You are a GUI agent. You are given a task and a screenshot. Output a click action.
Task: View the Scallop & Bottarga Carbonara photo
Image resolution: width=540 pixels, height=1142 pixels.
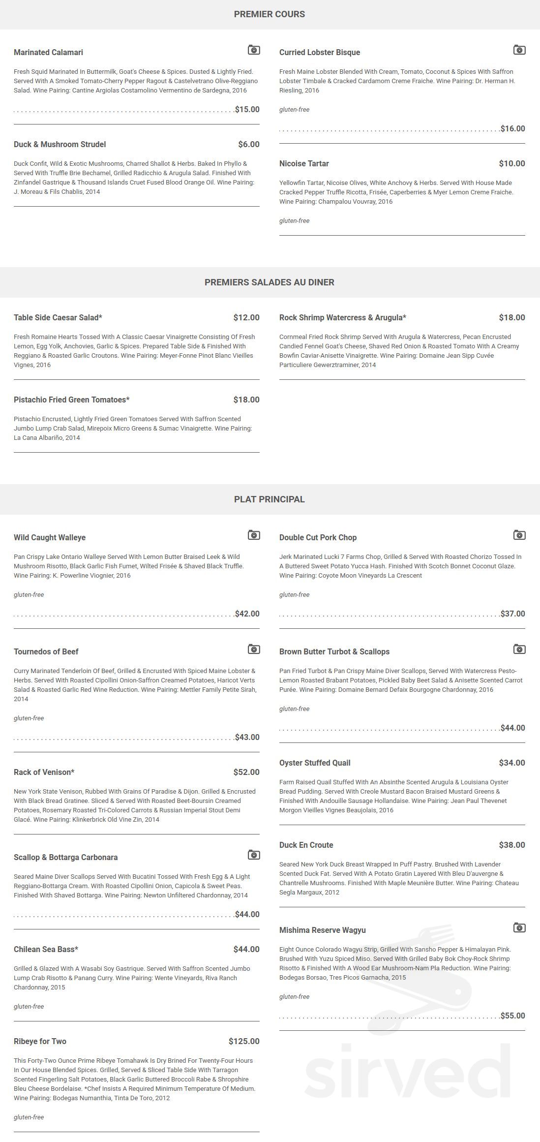[x=253, y=855]
